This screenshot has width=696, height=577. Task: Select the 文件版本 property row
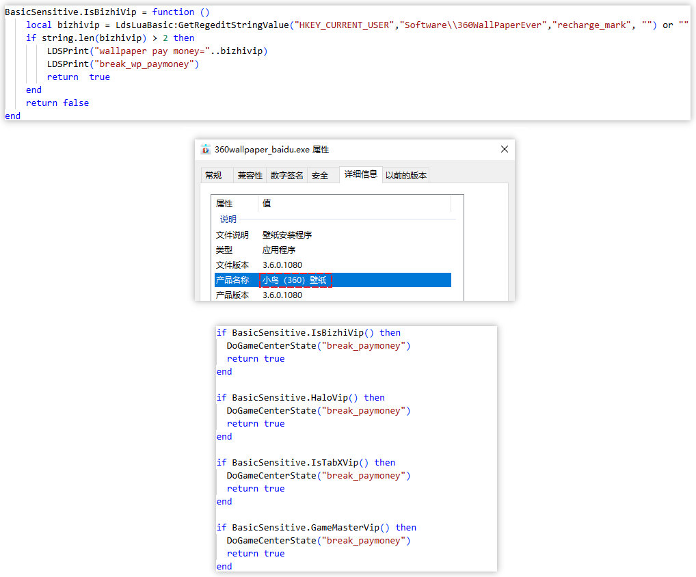point(232,265)
